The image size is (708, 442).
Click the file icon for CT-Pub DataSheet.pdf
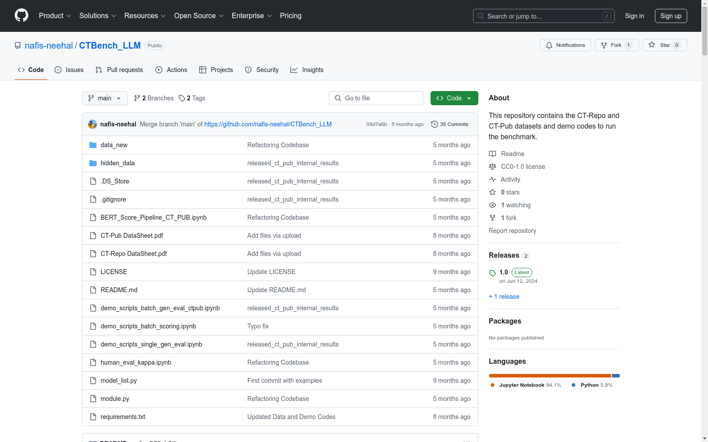(x=93, y=236)
